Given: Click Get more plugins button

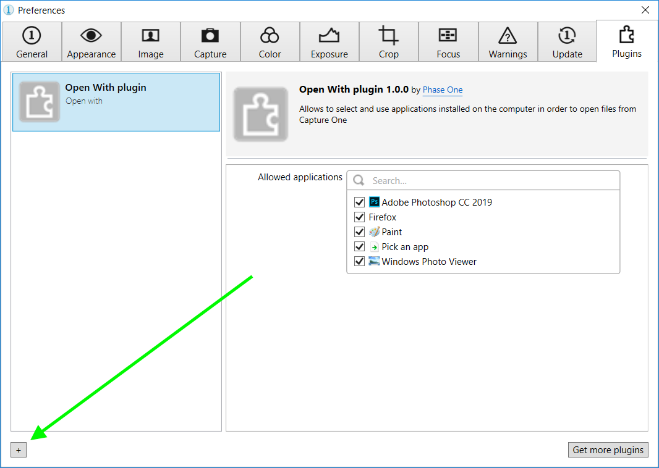Looking at the screenshot, I should [x=608, y=450].
